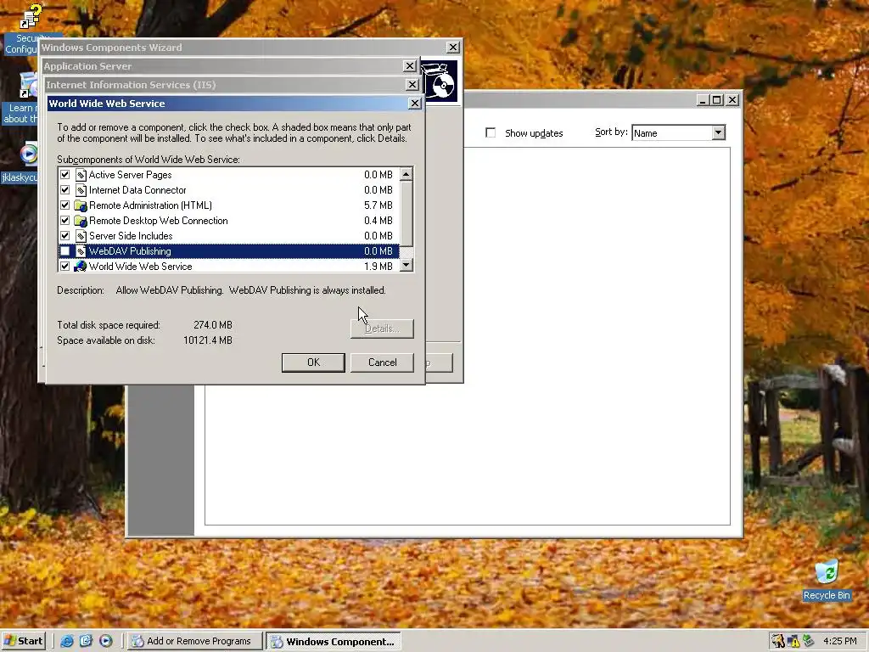Switch to Add or Remove Programs taskbar button

click(193, 641)
